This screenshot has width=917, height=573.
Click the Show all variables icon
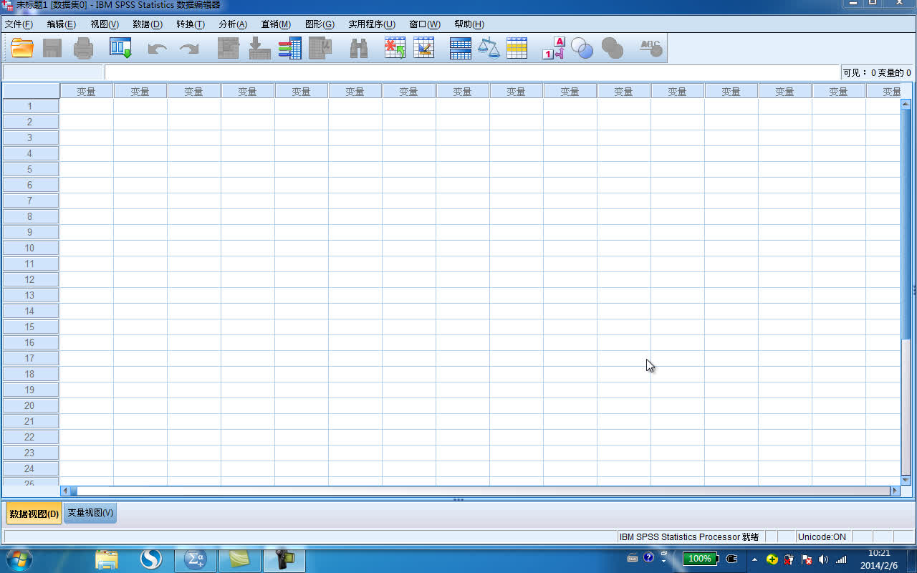(x=613, y=48)
